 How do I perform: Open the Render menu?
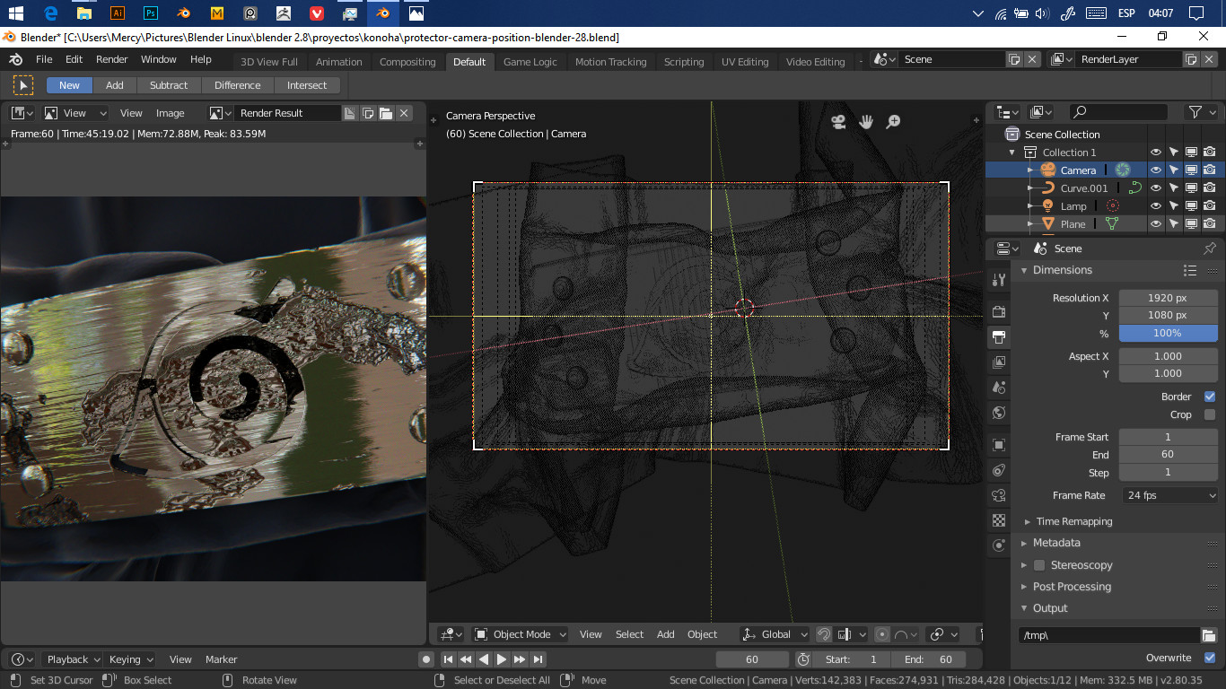pyautogui.click(x=112, y=59)
